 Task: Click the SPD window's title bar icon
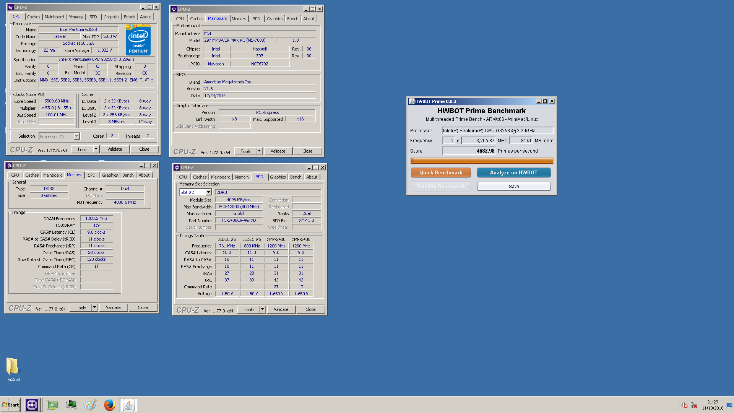click(177, 167)
